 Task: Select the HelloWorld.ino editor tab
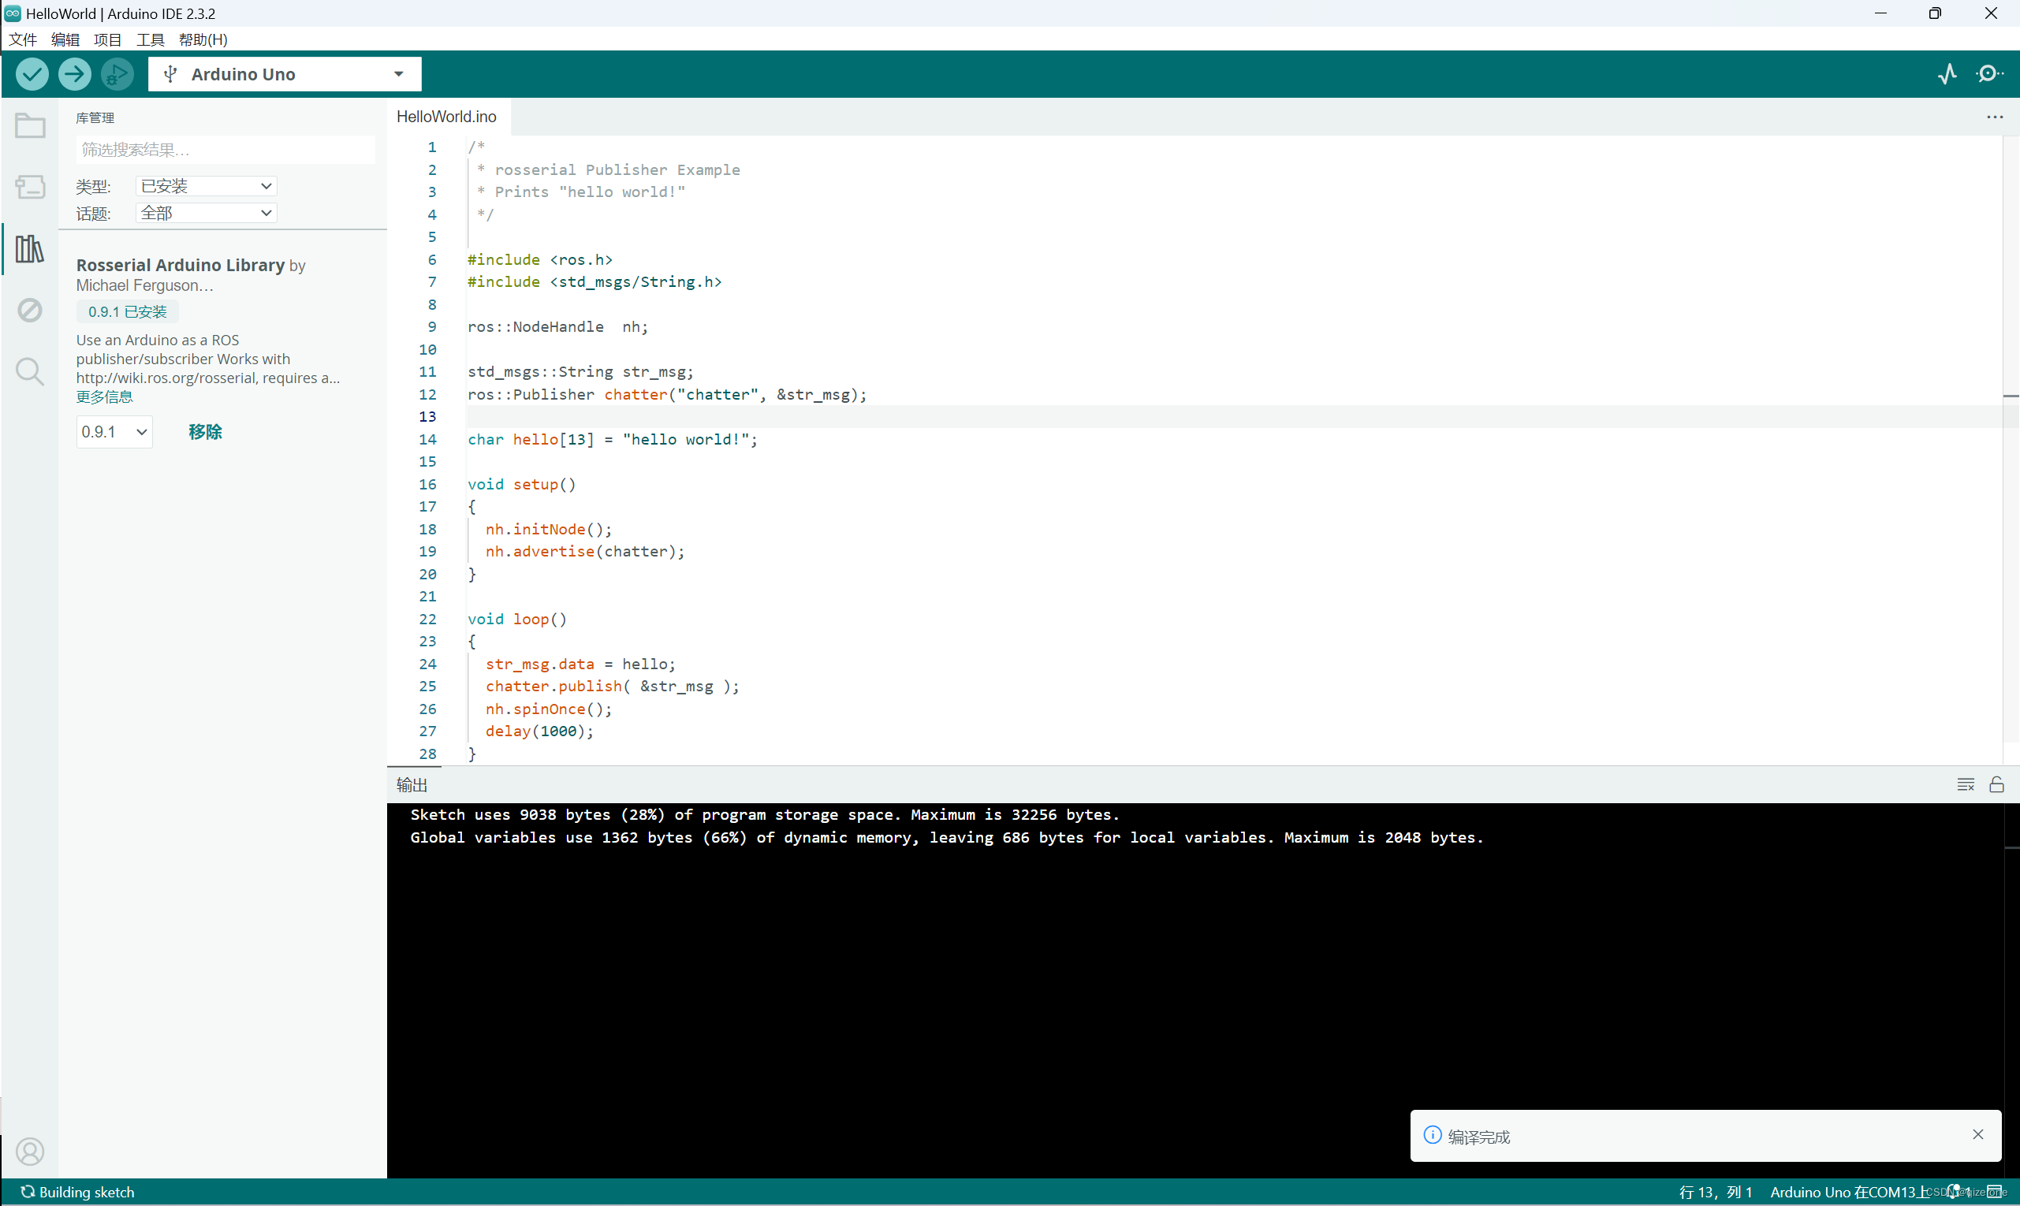[x=445, y=116]
